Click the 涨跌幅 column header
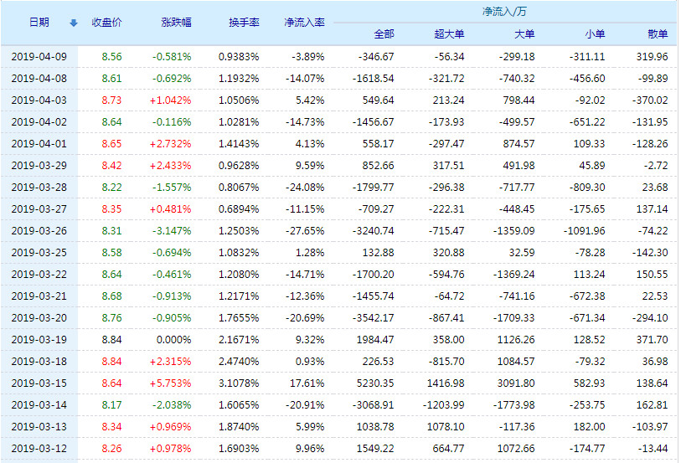 176,23
